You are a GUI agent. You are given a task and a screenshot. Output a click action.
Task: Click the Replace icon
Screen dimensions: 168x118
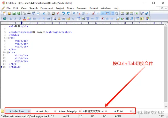coord(79,13)
